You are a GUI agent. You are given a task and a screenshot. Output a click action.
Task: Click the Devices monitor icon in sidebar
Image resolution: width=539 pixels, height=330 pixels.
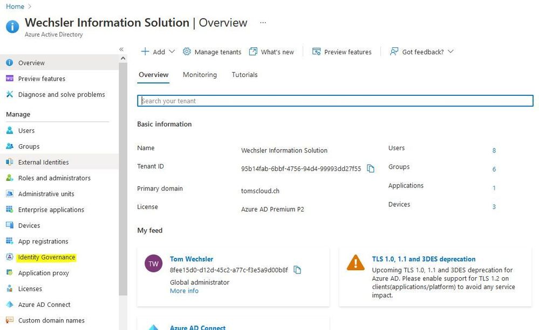click(10, 225)
